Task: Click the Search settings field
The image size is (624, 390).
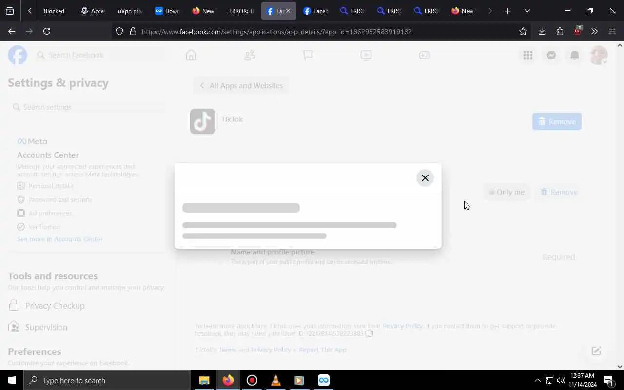Action: click(x=88, y=107)
